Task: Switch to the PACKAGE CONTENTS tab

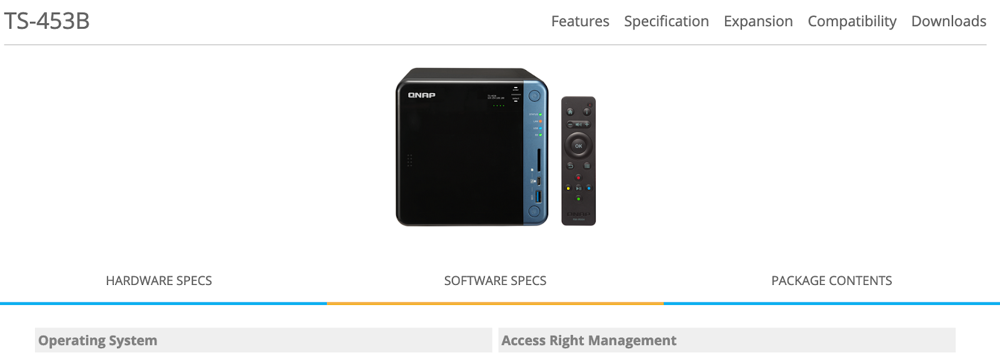Action: (x=831, y=281)
